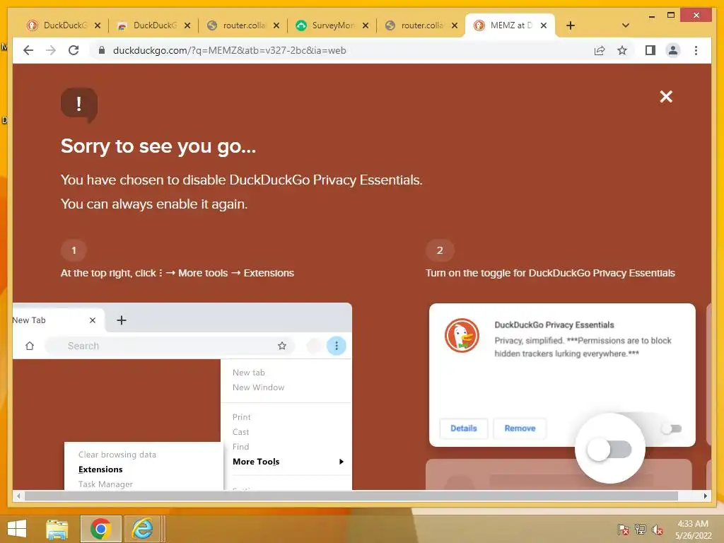
Task: Click the muted volume tray icon
Action: click(658, 529)
